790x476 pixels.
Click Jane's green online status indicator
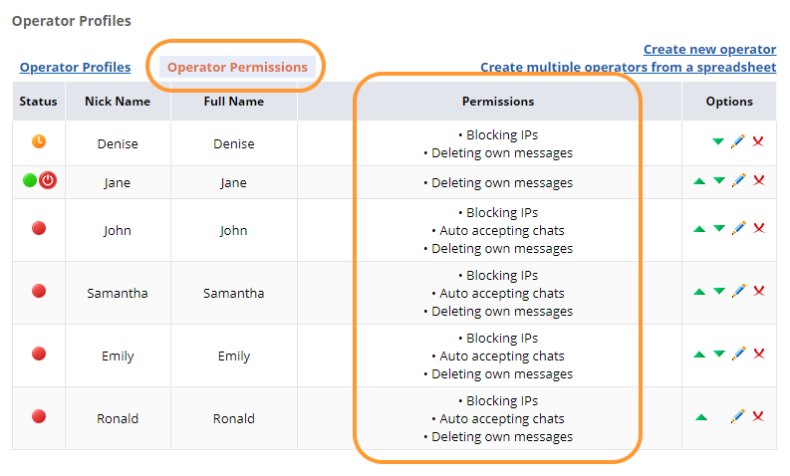coord(30,180)
